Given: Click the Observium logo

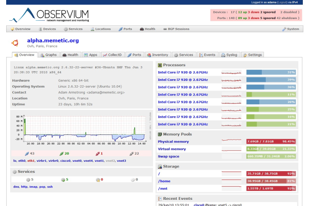Looking at the screenshot, I should pos(49,15).
